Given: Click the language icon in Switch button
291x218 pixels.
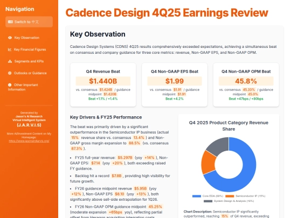Looking at the screenshot, I should pyautogui.click(x=10, y=22).
